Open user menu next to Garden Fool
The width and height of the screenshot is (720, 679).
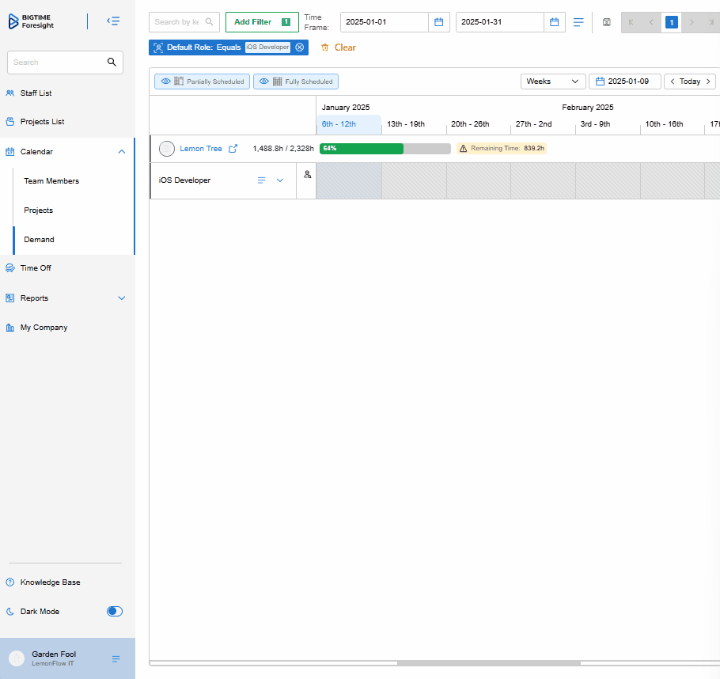tap(116, 658)
